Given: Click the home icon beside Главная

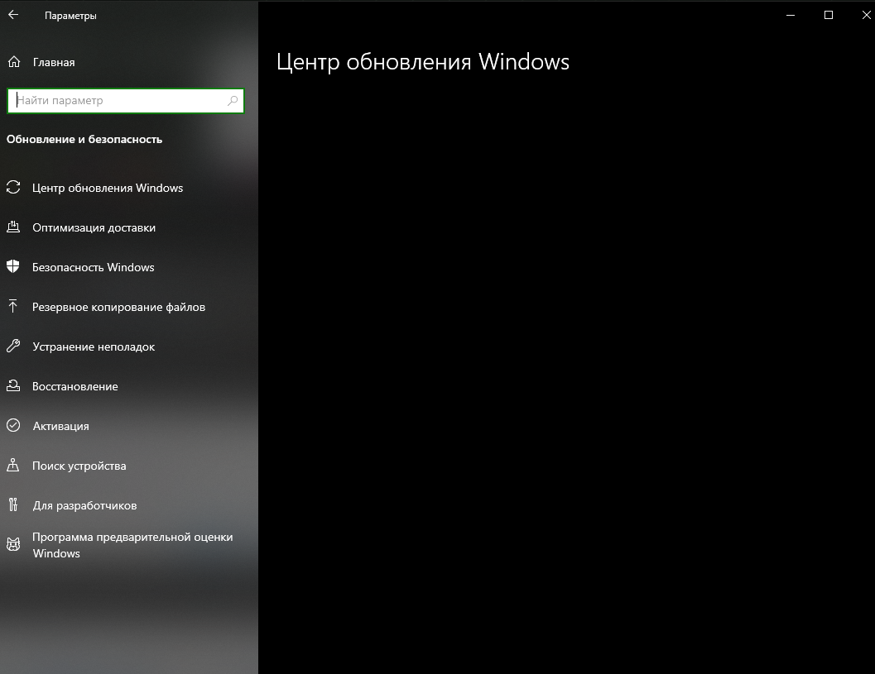Looking at the screenshot, I should pyautogui.click(x=14, y=62).
